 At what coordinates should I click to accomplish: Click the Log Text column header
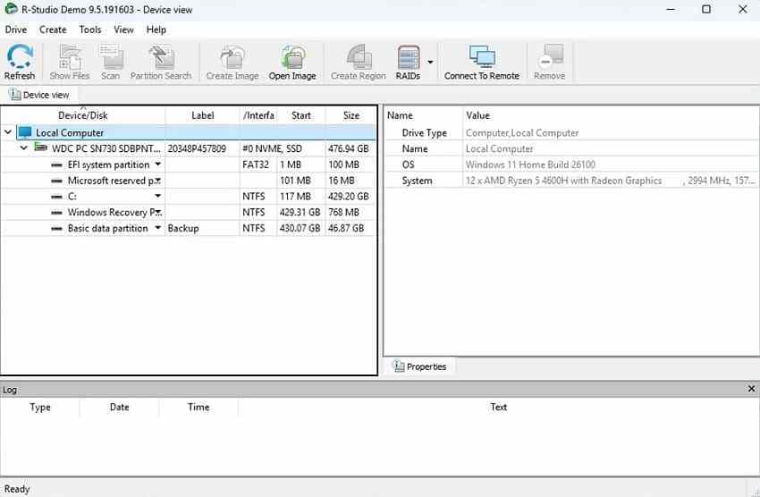click(498, 407)
